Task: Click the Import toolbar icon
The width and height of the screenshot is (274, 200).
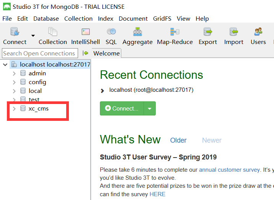Action: pos(234,32)
